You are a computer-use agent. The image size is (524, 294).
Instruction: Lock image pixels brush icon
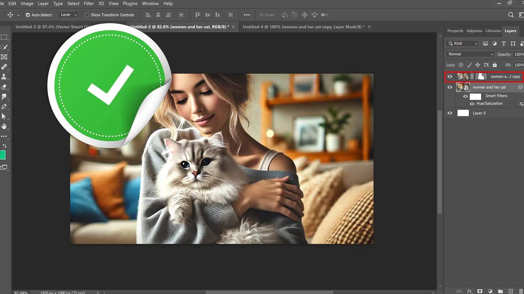click(x=469, y=65)
